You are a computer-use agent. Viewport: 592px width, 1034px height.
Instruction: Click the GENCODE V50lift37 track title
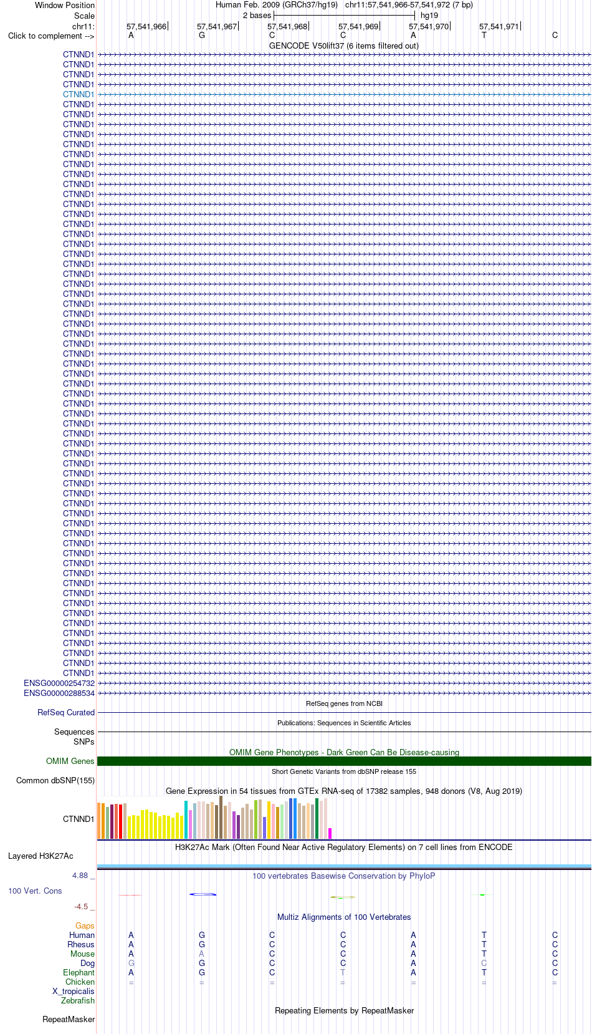(344, 46)
